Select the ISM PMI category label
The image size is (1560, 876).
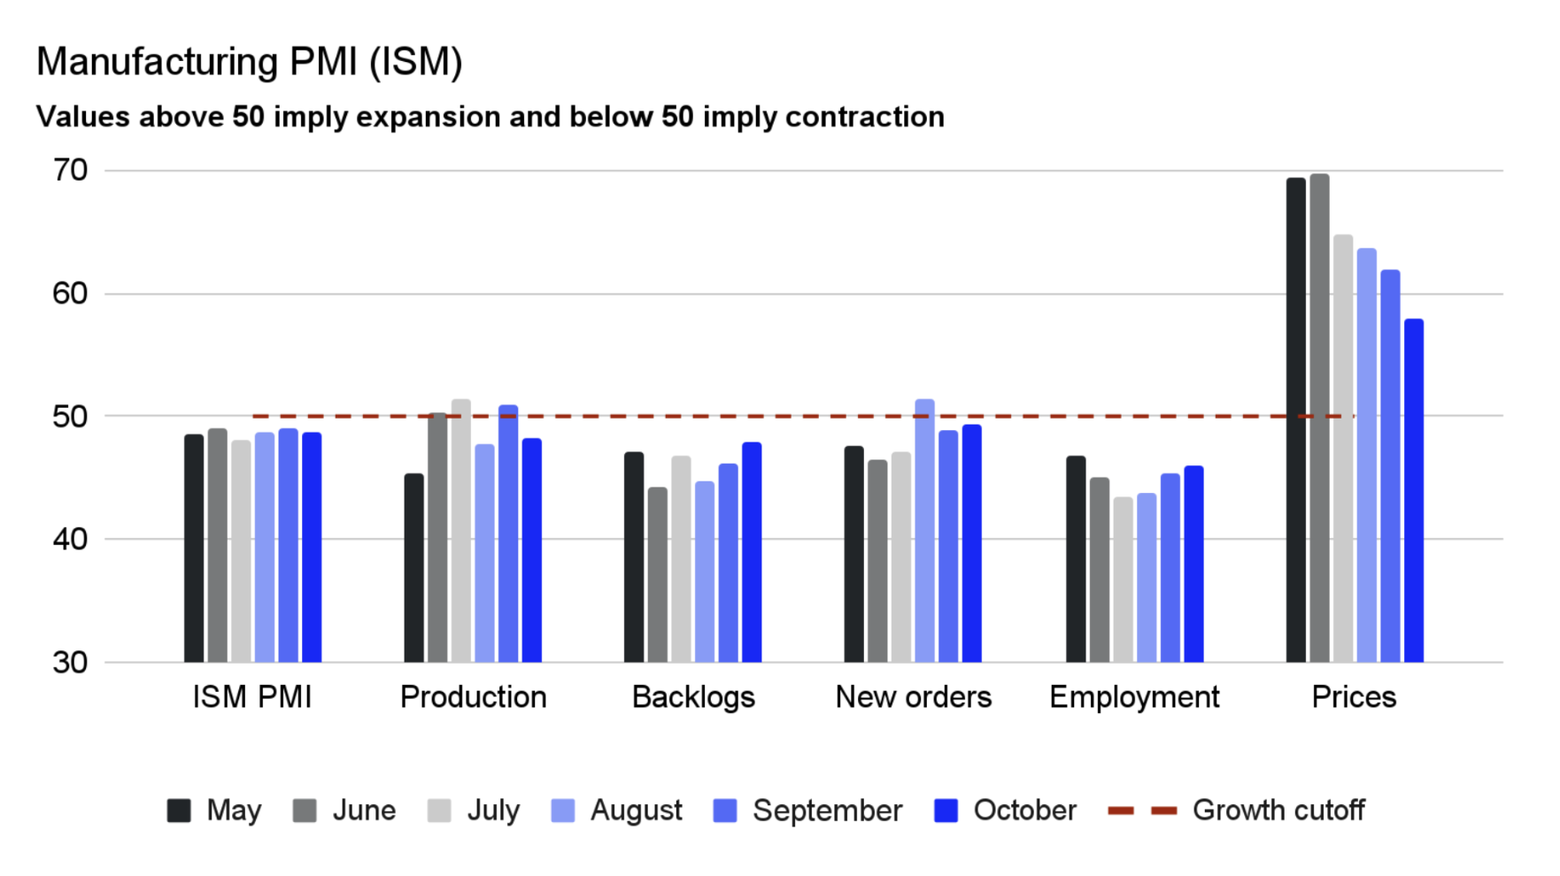click(252, 697)
